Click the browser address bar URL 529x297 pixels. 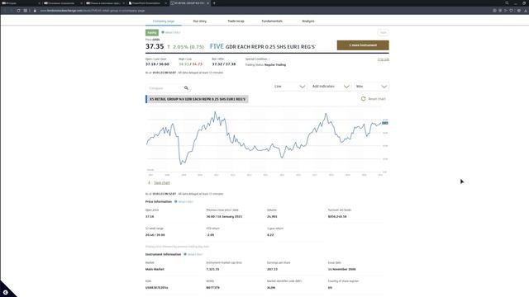pyautogui.click(x=93, y=11)
